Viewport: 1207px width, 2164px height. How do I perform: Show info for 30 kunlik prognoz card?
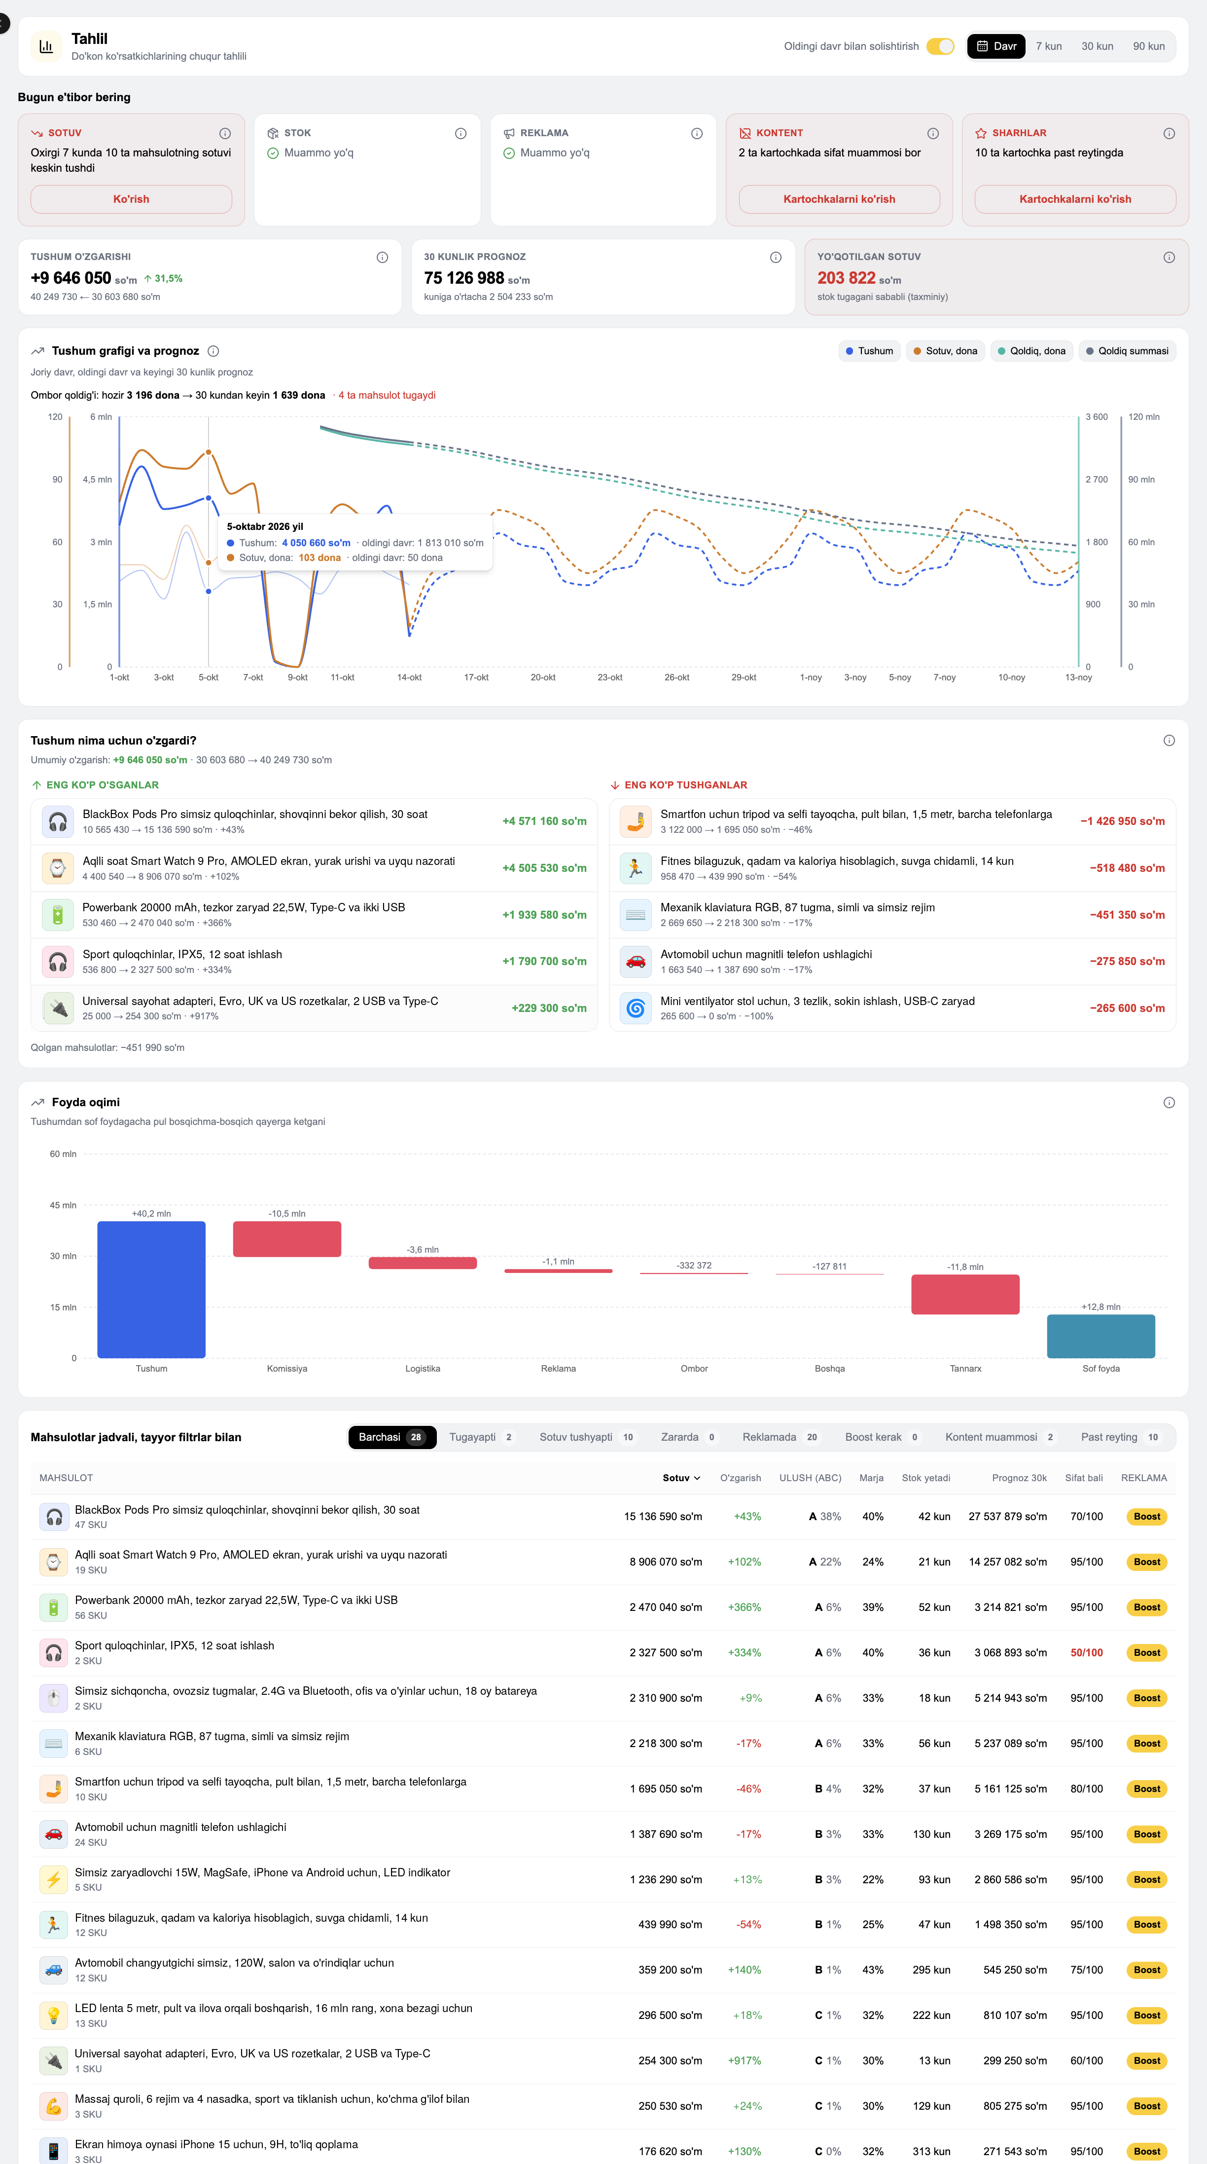(x=776, y=257)
